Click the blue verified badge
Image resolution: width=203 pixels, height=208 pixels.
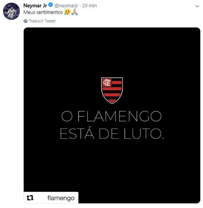(x=50, y=5)
